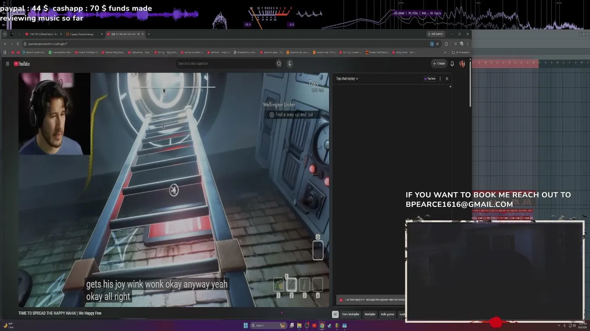The width and height of the screenshot is (590, 331).
Task: Go to the YouTube home logo
Action: point(22,64)
